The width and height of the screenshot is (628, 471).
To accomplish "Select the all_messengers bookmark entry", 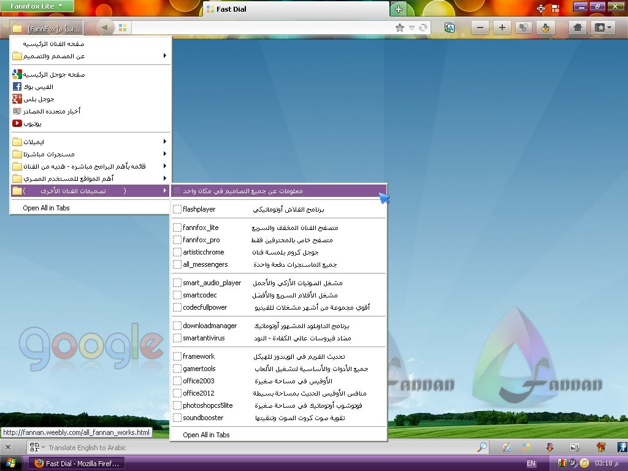I will coord(279,264).
